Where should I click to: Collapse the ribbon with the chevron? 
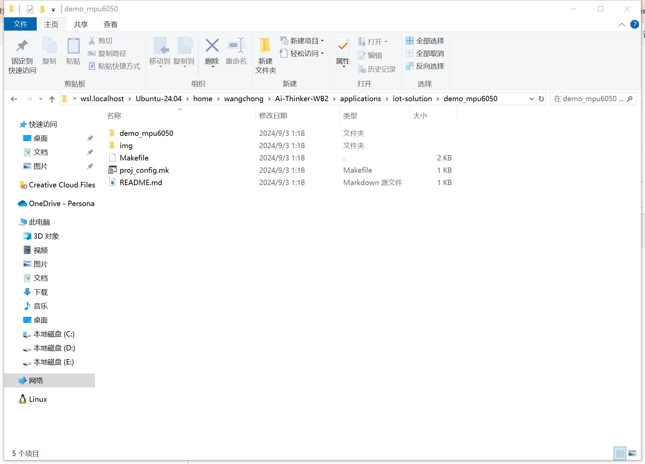(622, 25)
